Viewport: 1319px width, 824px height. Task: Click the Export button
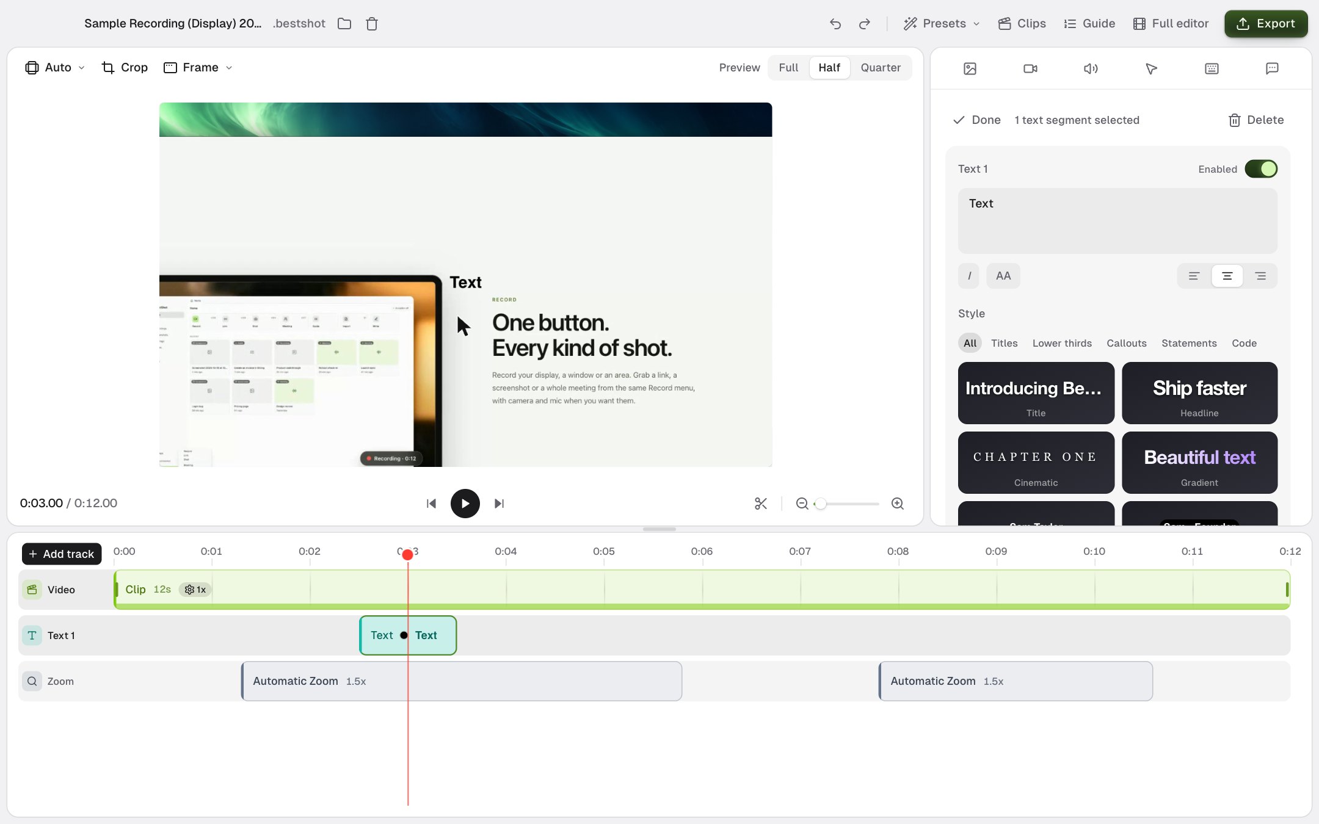click(x=1266, y=24)
